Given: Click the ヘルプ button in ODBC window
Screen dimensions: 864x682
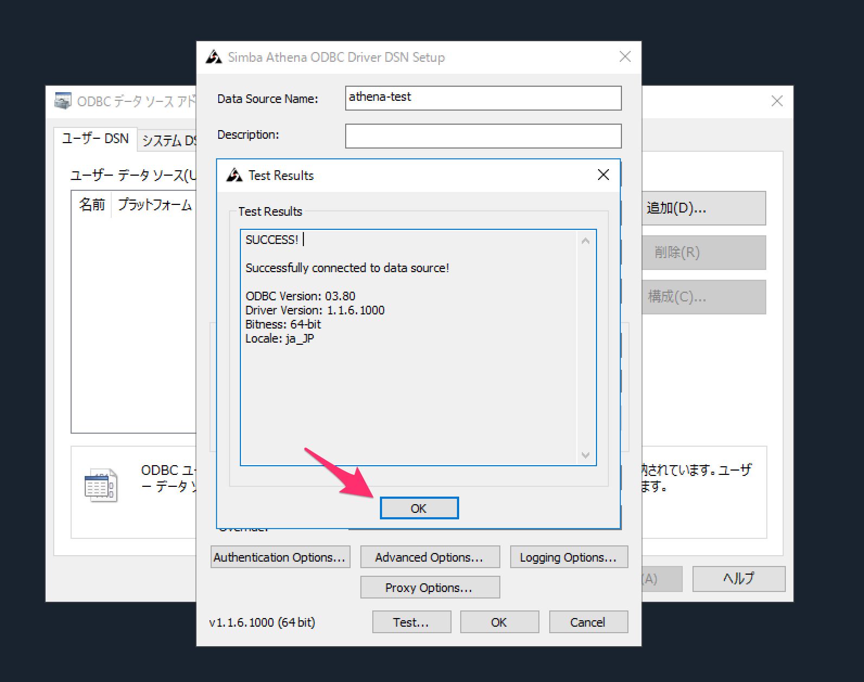Looking at the screenshot, I should [739, 578].
